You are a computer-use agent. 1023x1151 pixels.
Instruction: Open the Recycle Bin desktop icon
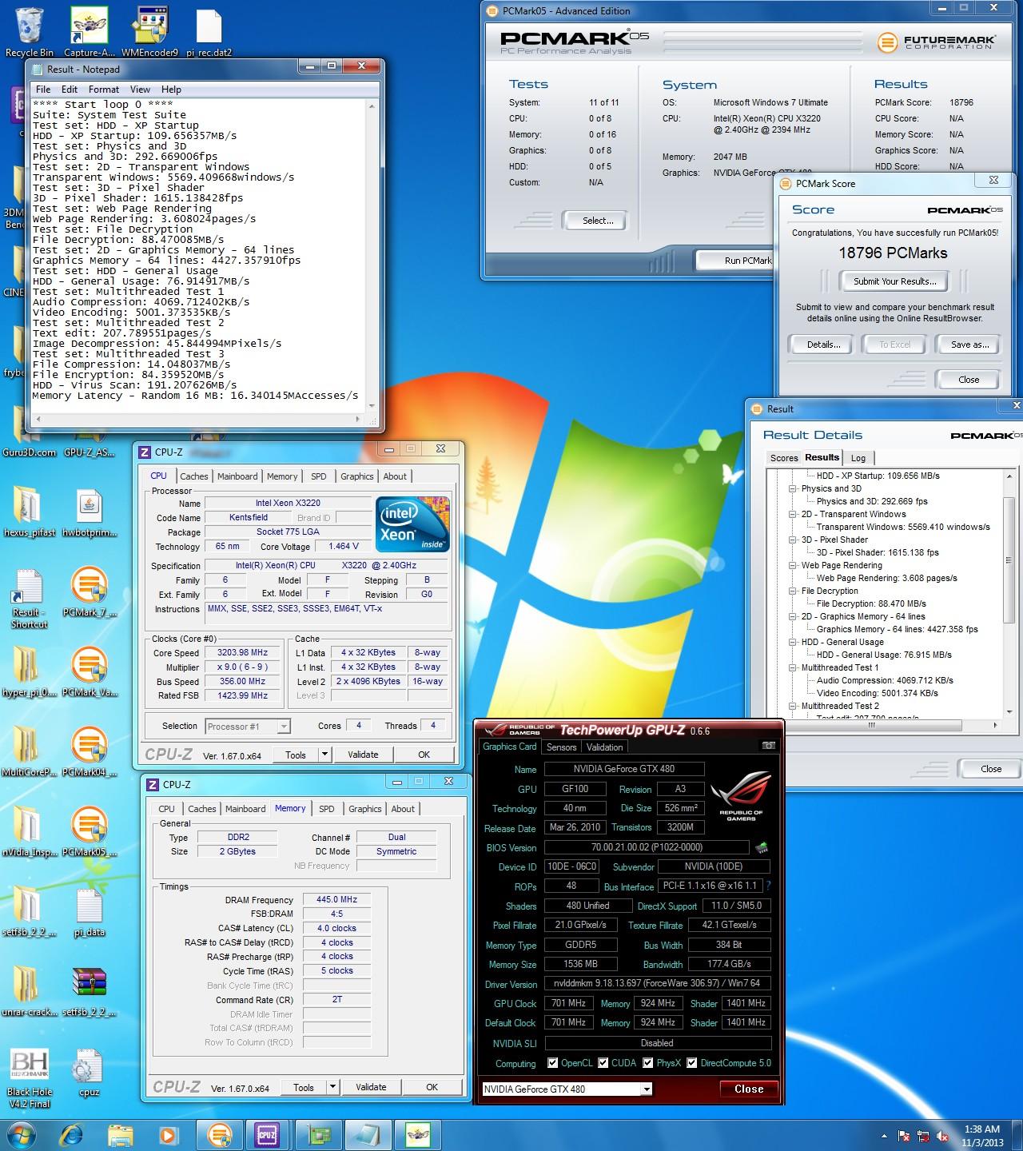click(x=29, y=32)
